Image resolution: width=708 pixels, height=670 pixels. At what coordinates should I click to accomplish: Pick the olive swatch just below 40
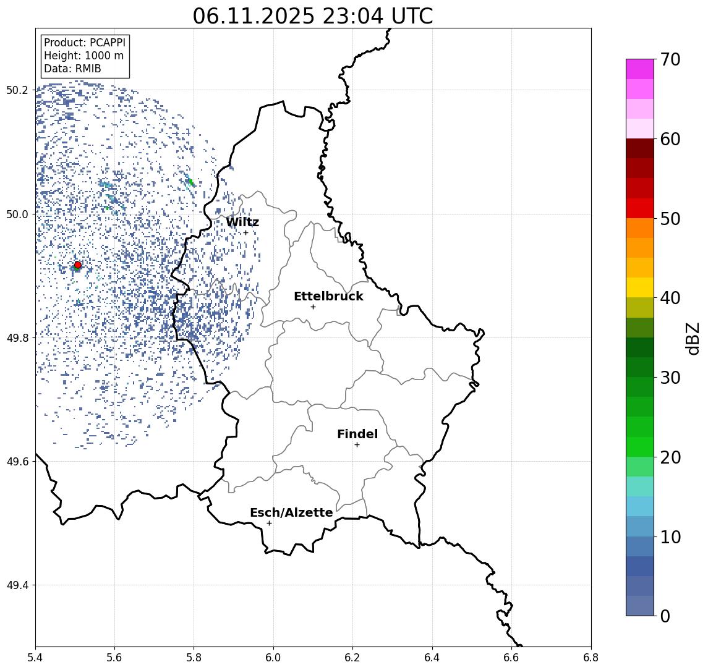coord(640,307)
